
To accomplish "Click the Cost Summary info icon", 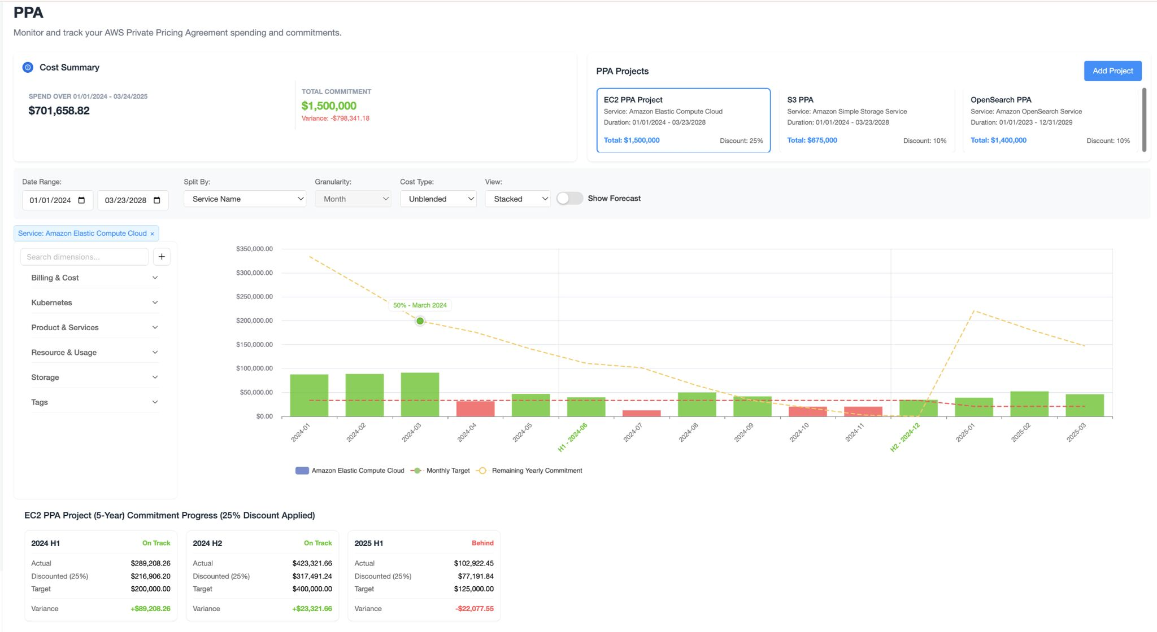I will point(28,67).
